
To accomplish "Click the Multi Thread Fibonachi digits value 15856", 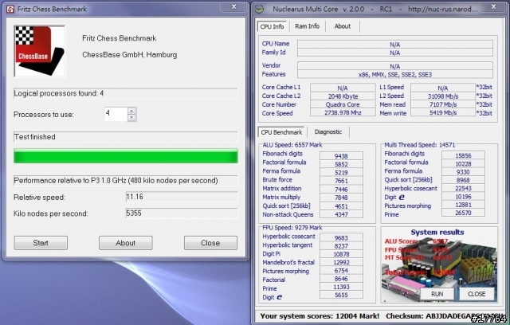I will [x=463, y=155].
